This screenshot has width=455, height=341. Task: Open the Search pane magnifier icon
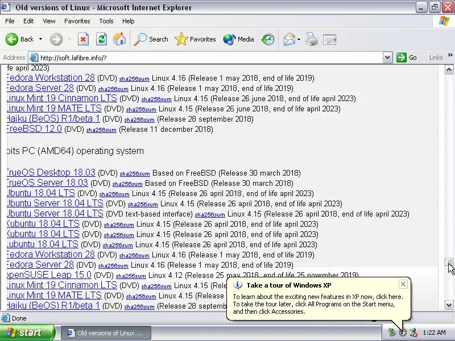click(140, 39)
